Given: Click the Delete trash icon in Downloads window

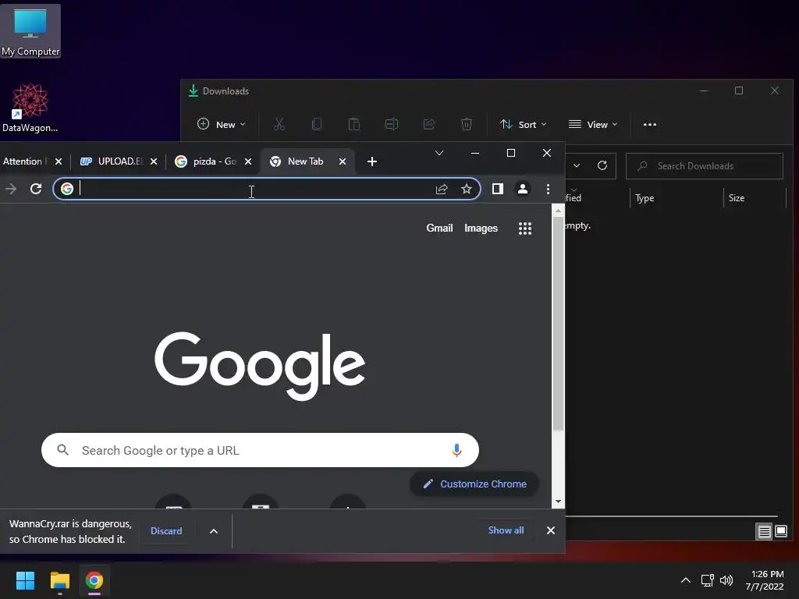Looking at the screenshot, I should click(x=467, y=124).
